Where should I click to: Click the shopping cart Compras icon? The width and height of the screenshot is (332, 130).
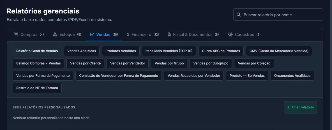(16, 34)
